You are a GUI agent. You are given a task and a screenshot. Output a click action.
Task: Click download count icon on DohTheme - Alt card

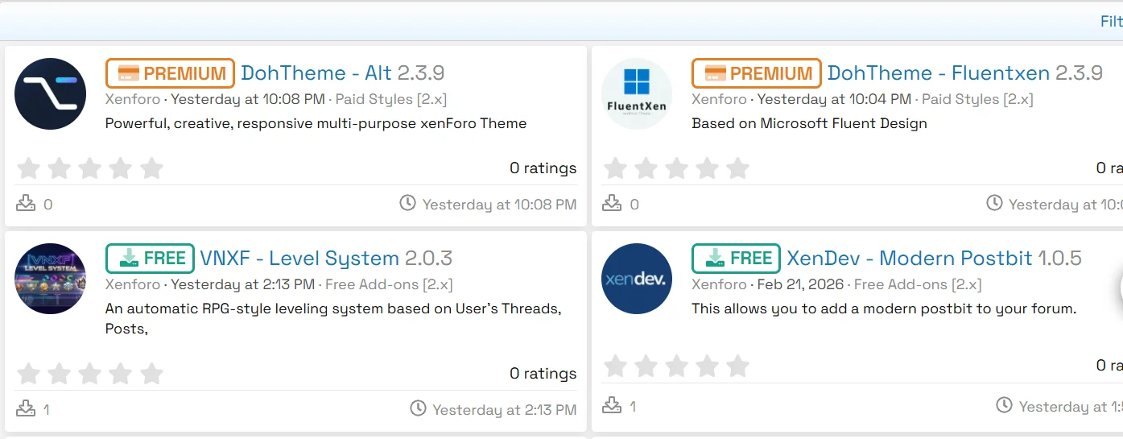[x=26, y=203]
